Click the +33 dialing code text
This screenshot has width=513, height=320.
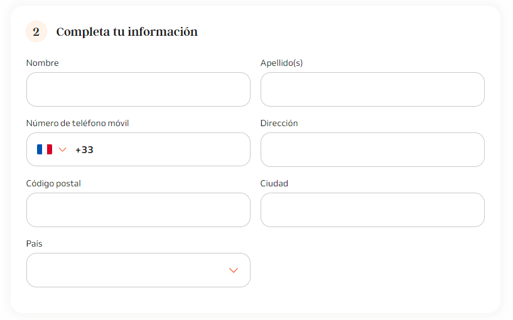coord(84,150)
